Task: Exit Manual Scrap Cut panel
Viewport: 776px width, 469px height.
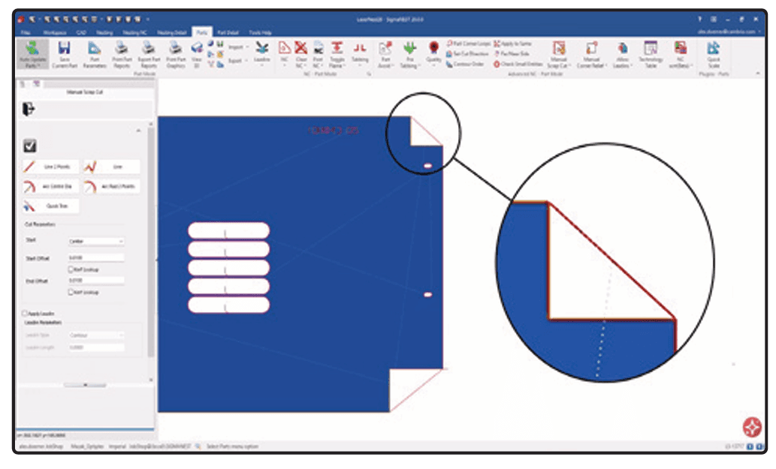Action: pos(29,109)
